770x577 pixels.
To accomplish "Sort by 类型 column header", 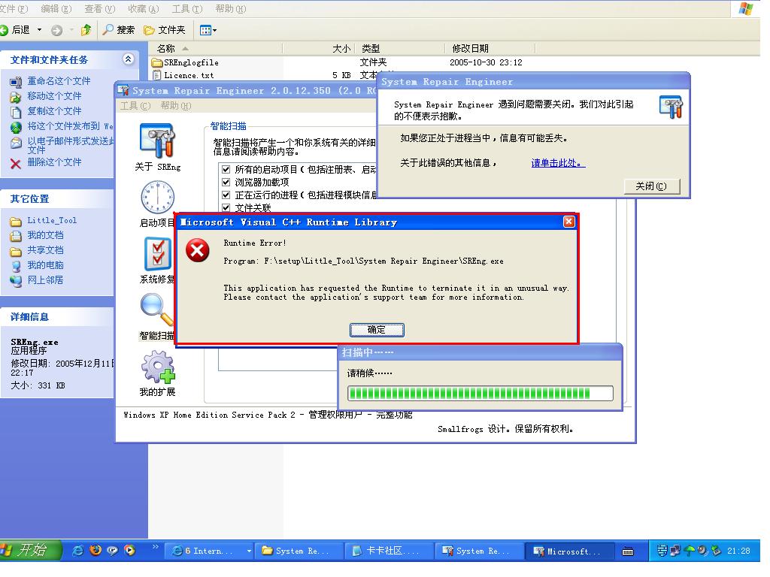I will 400,49.
